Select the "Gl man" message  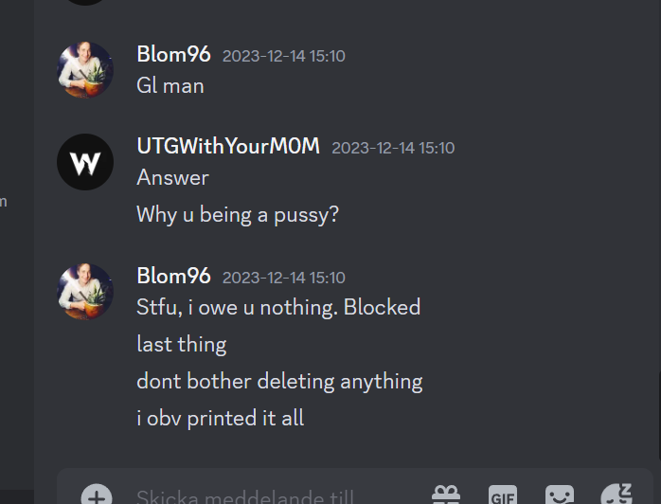170,86
